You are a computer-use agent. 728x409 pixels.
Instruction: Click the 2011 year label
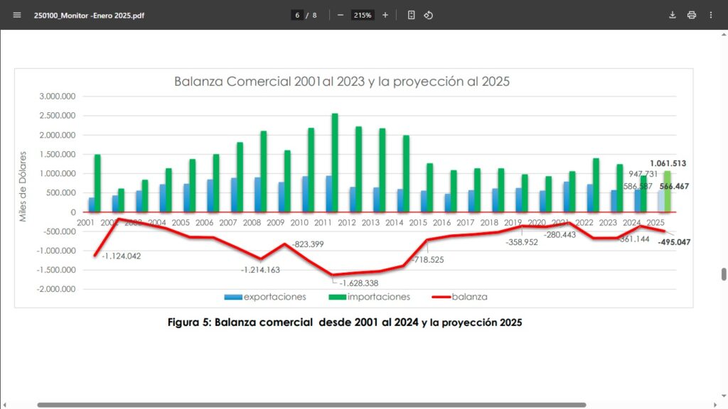click(323, 222)
